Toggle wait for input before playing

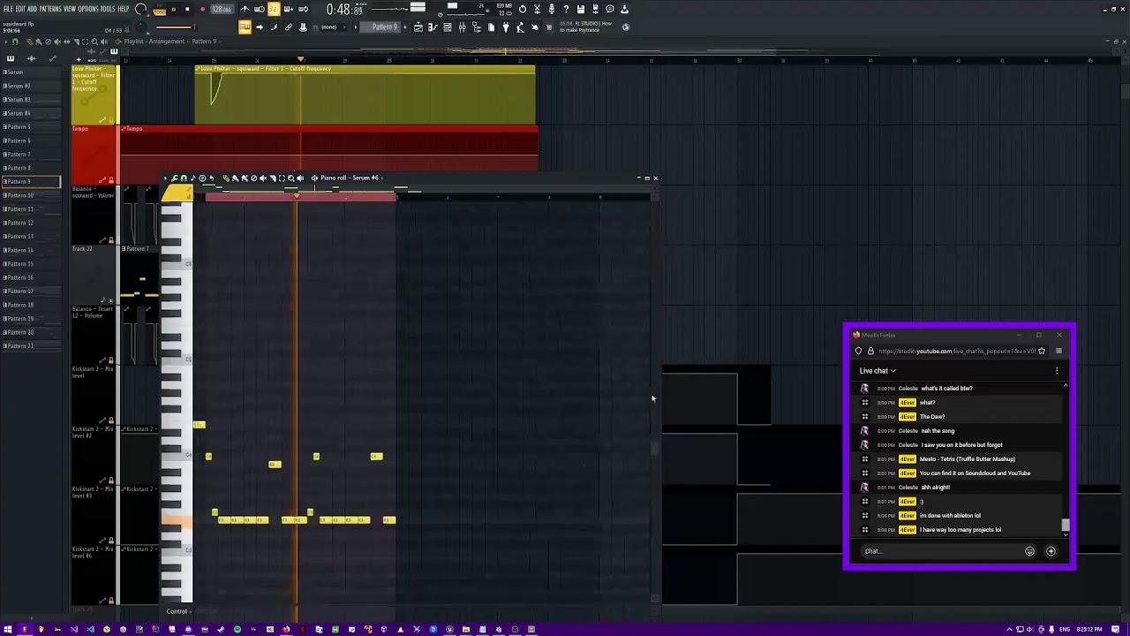259,9
